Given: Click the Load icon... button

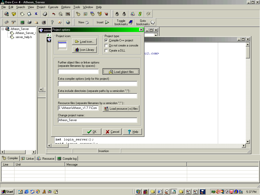Looking at the screenshot, I should pos(84,42).
